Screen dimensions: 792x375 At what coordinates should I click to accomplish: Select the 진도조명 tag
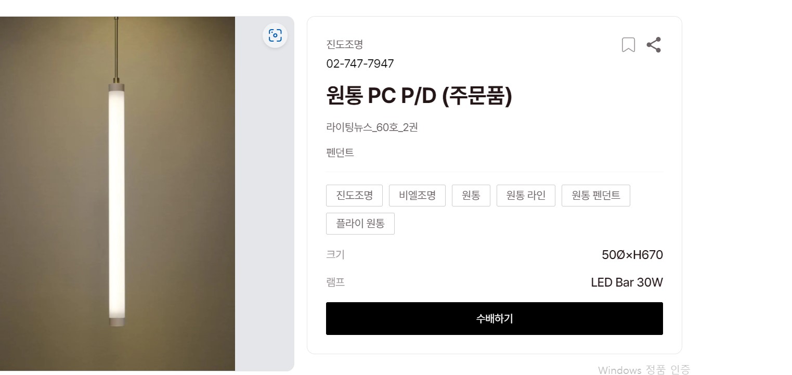[354, 196]
